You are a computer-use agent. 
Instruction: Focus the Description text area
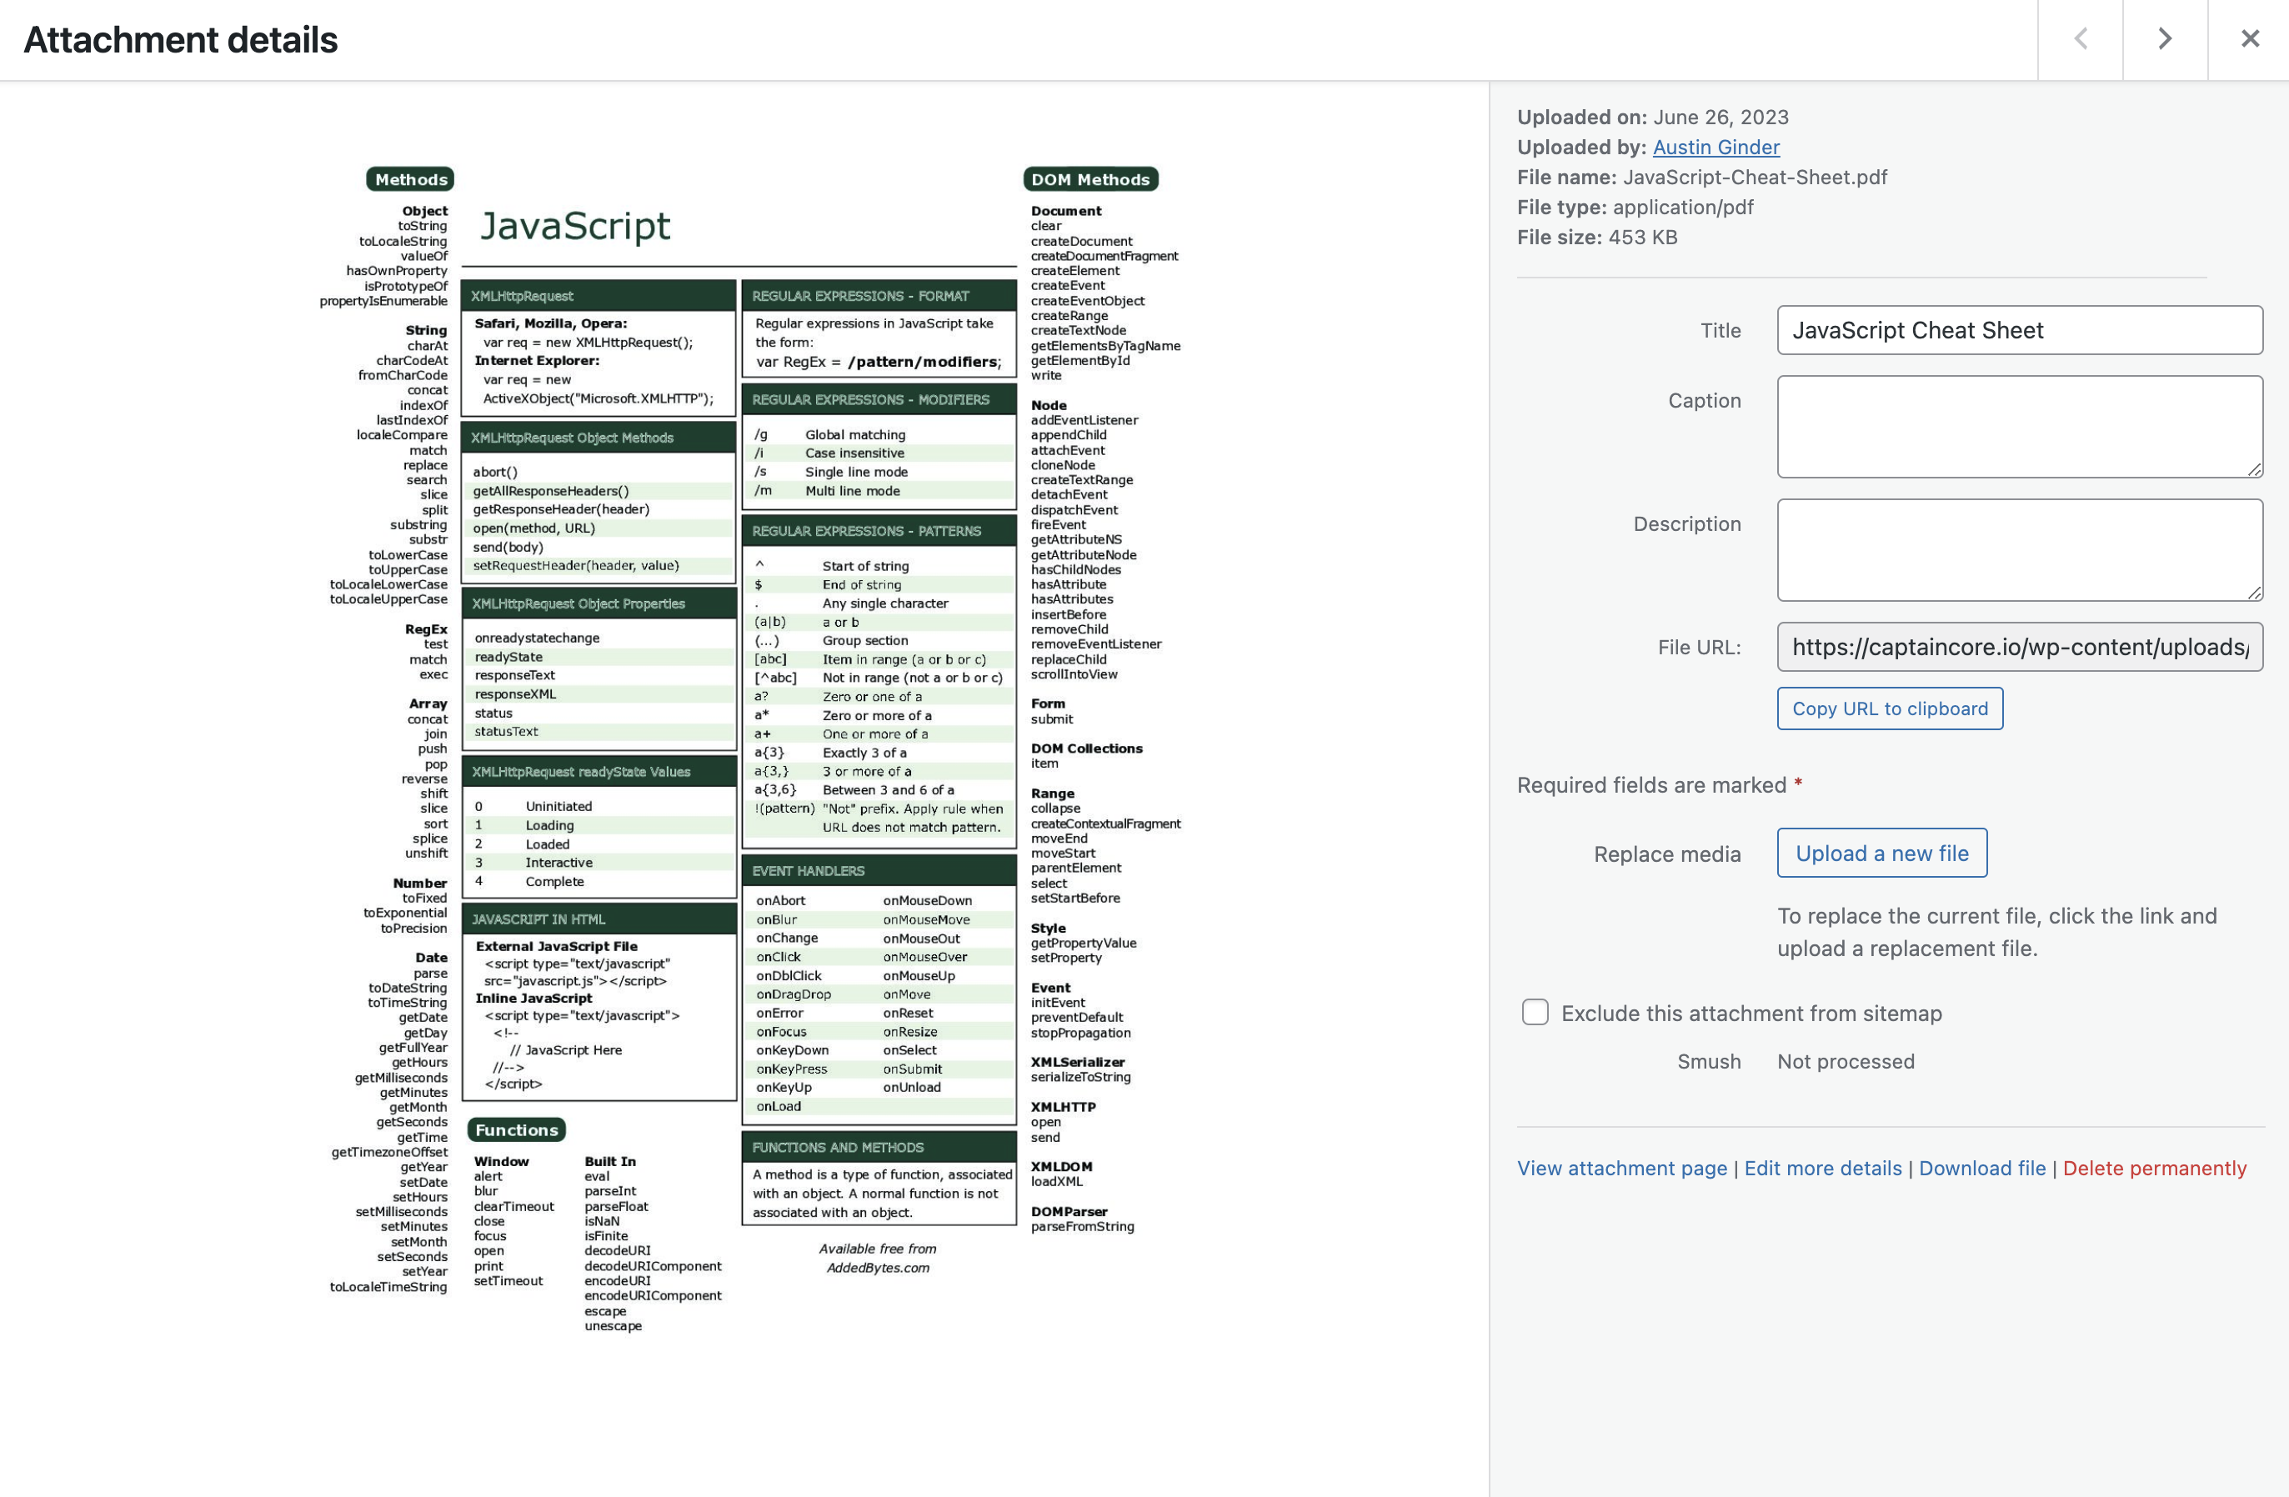[2020, 550]
